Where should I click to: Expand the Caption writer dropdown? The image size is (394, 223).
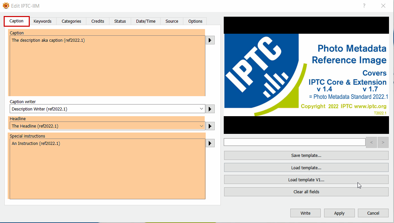(x=201, y=109)
